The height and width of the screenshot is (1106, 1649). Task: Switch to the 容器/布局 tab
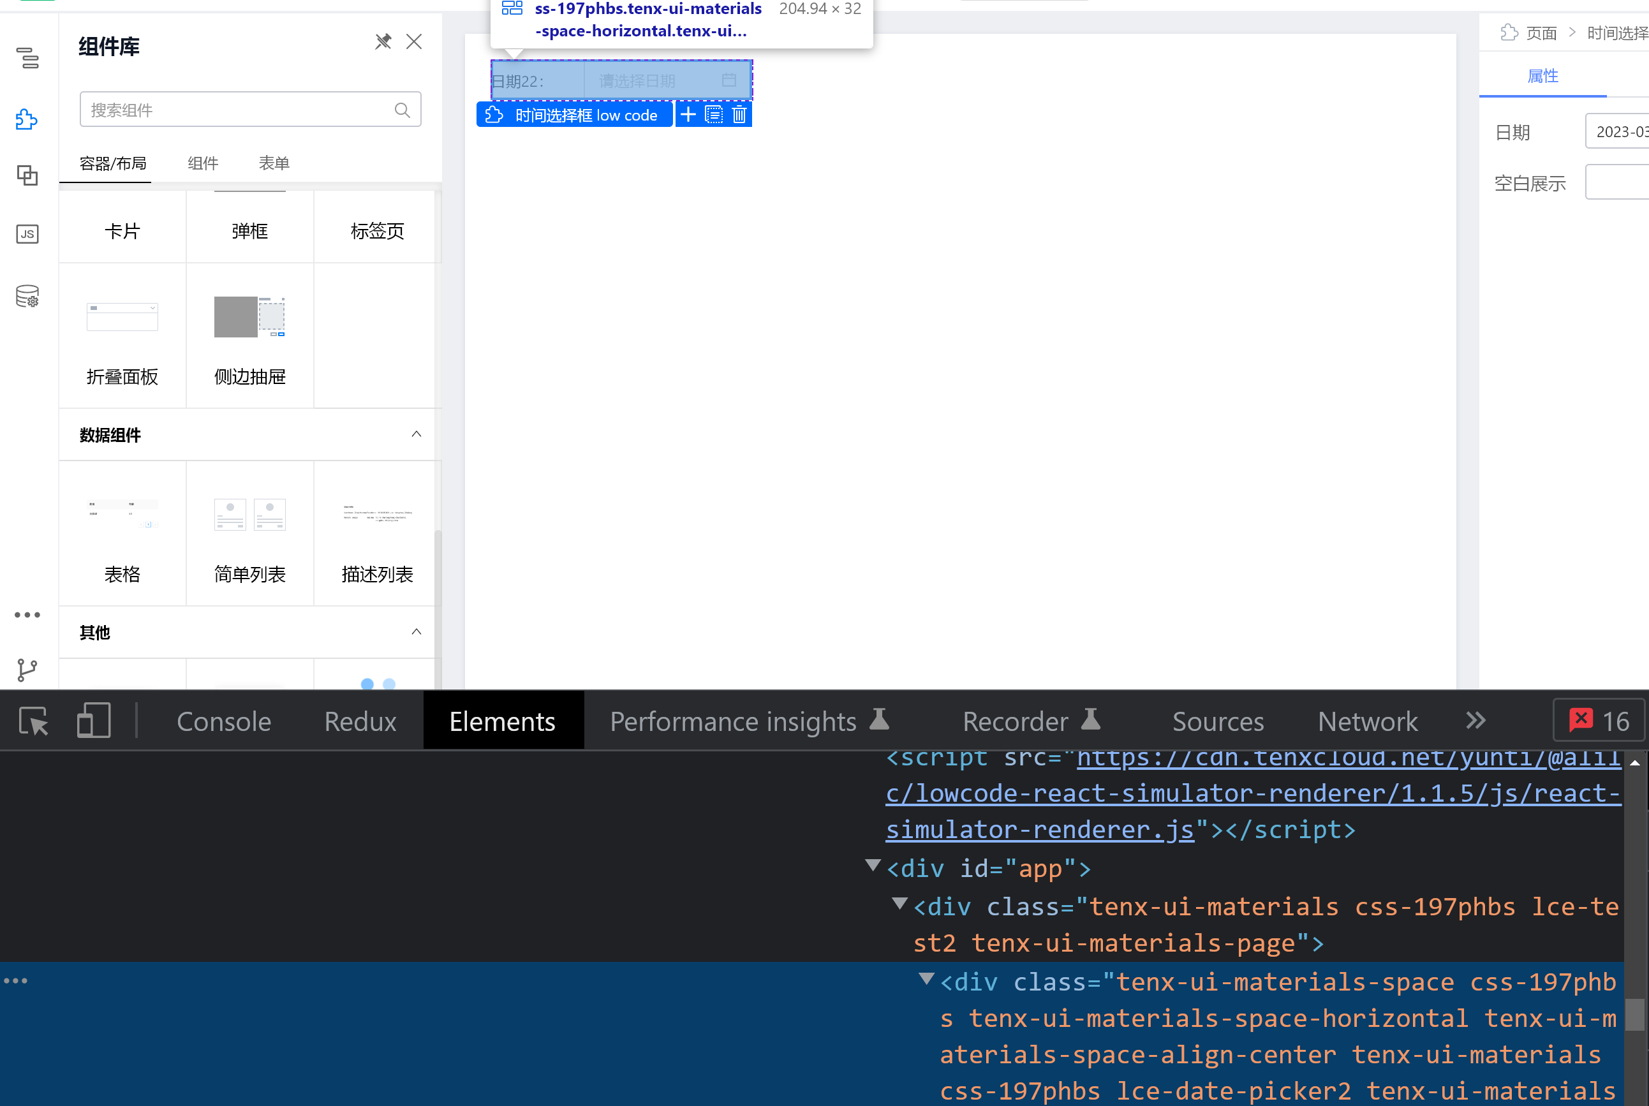113,164
